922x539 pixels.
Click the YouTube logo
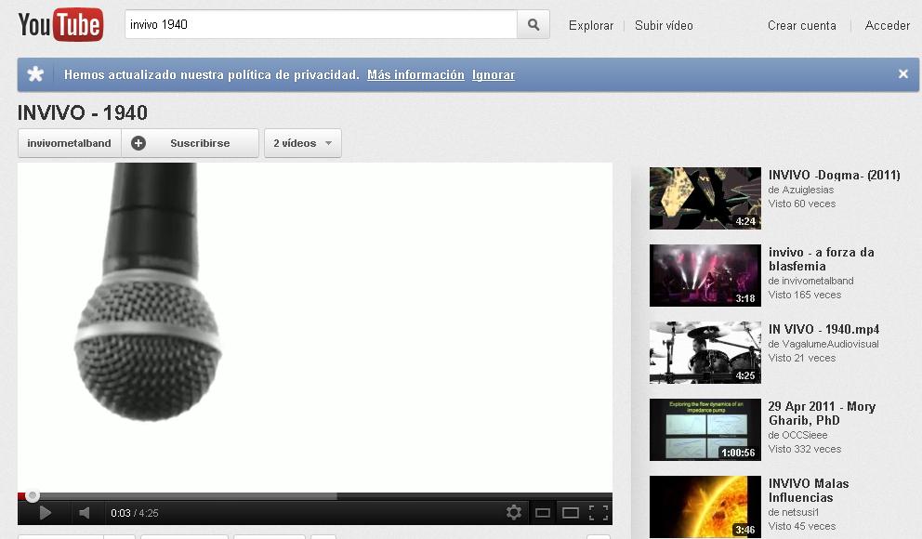[x=60, y=25]
